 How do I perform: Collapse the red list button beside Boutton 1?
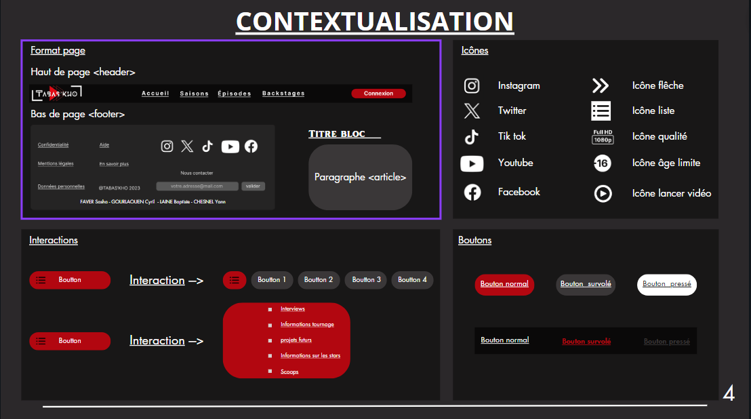(x=235, y=280)
